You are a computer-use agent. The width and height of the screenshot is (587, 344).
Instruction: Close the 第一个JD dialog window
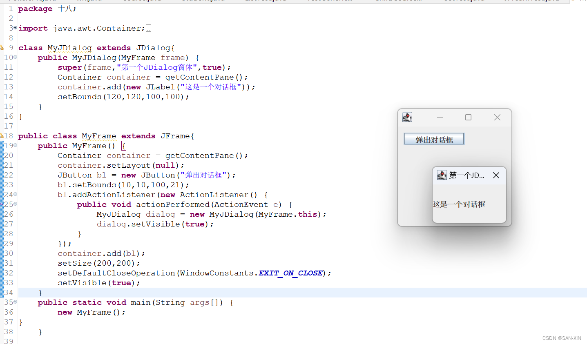[496, 175]
